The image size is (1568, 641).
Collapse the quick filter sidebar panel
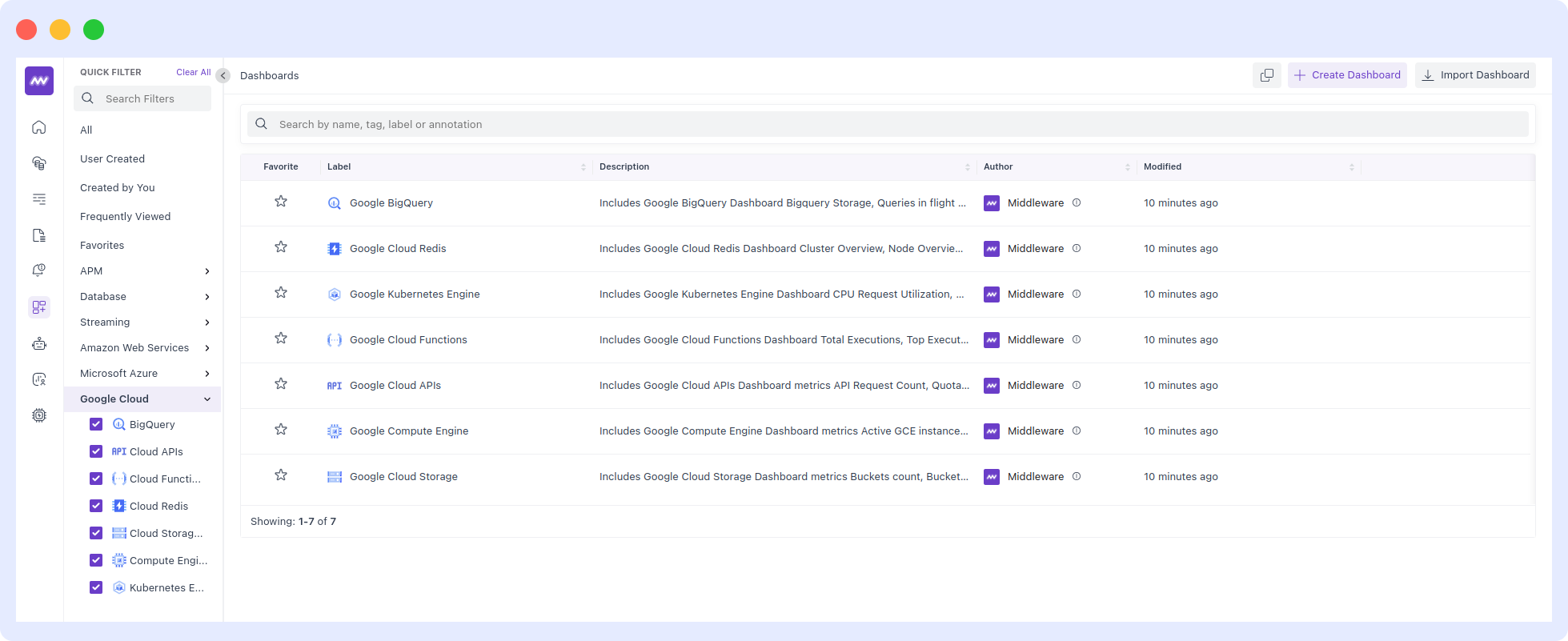[223, 75]
